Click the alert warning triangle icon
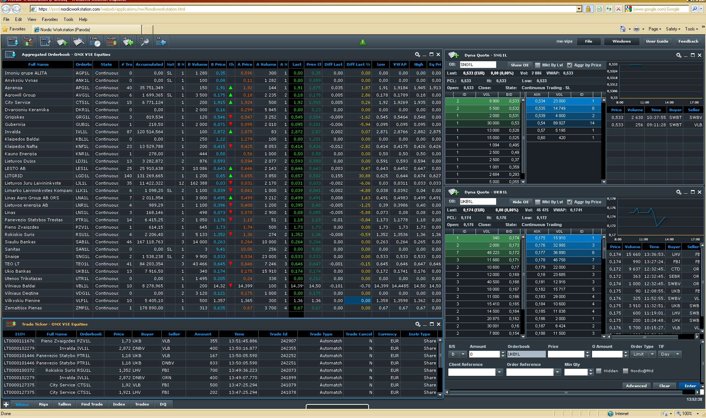 362,41
